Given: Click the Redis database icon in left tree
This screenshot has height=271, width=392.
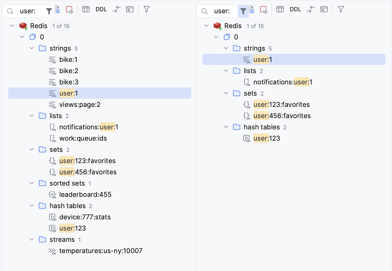Looking at the screenshot, I should click(23, 26).
